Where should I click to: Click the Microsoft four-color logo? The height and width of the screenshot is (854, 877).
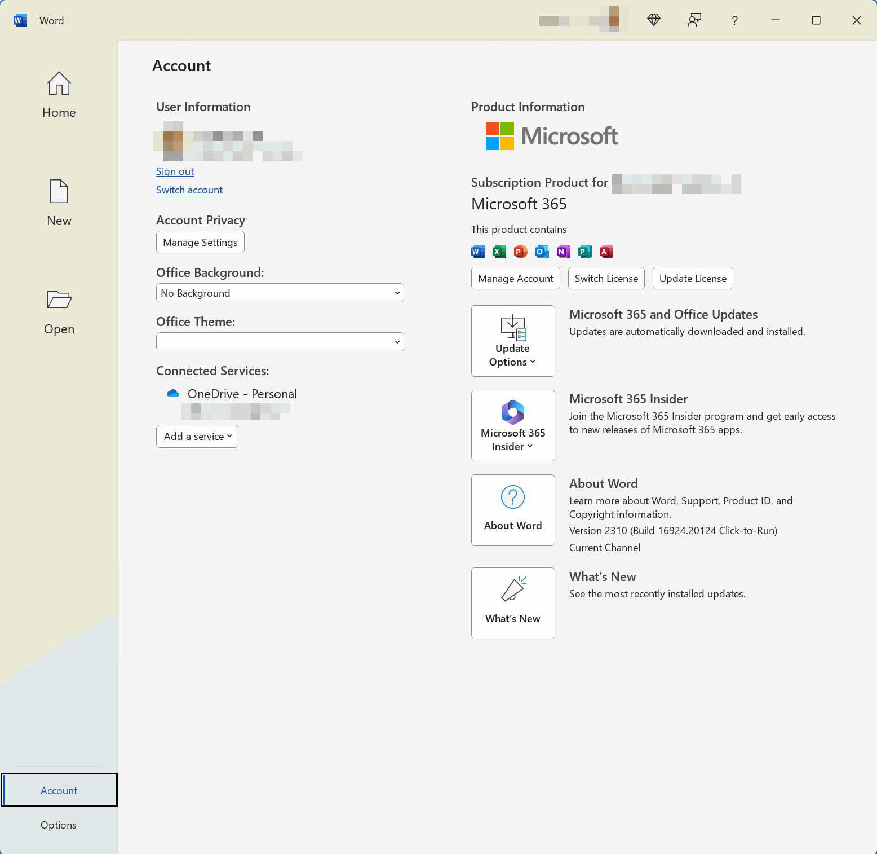500,136
